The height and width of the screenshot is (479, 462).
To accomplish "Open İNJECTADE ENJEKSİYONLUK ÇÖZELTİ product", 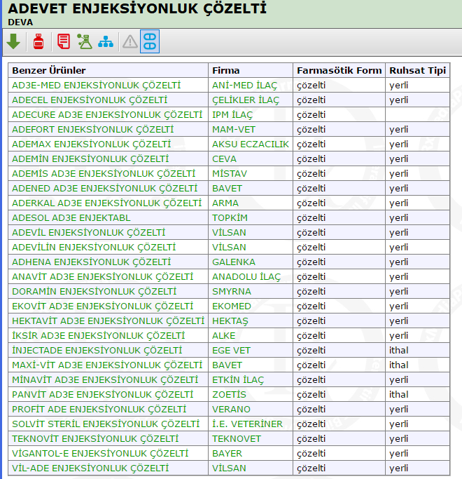I will tap(97, 350).
